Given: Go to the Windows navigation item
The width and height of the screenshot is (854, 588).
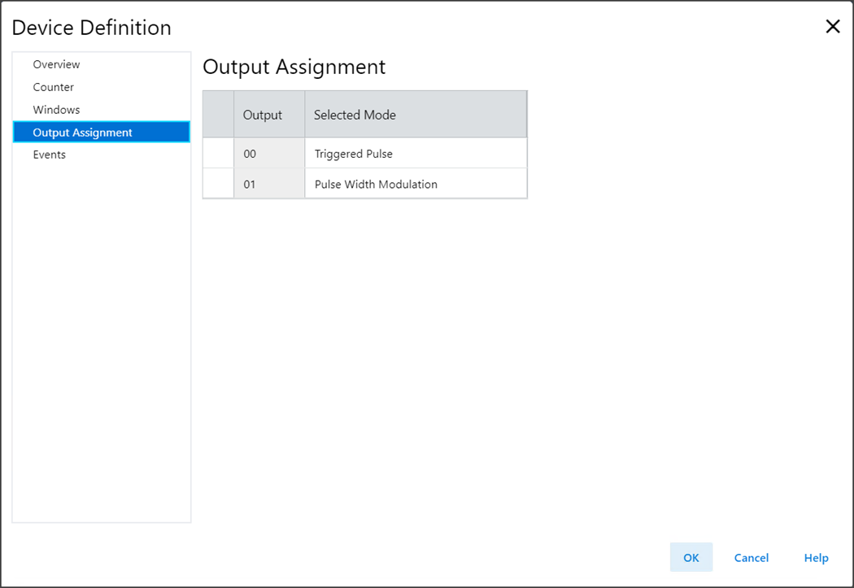Looking at the screenshot, I should click(56, 110).
